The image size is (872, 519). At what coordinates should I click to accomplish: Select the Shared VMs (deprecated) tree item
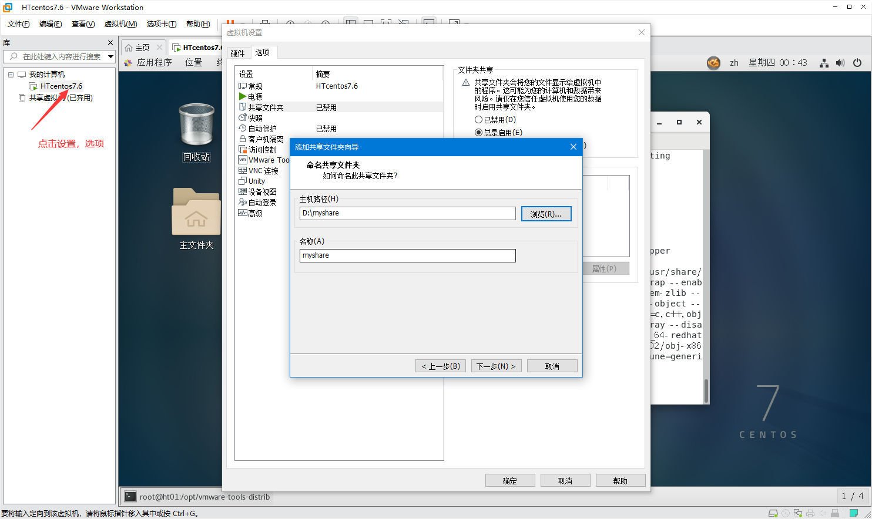(x=61, y=98)
